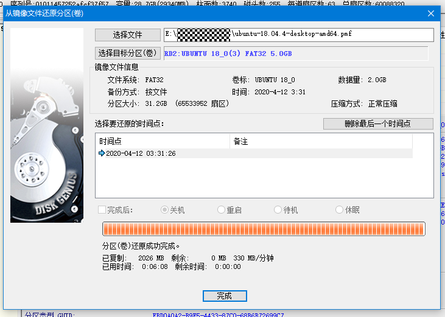Click the 分区类型 GUID value in background window

(x=218, y=315)
